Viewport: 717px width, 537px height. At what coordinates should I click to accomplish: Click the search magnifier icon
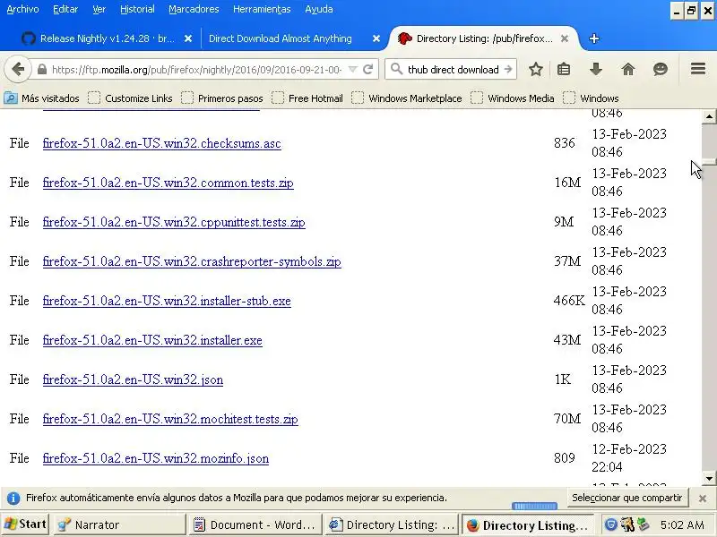click(396, 70)
